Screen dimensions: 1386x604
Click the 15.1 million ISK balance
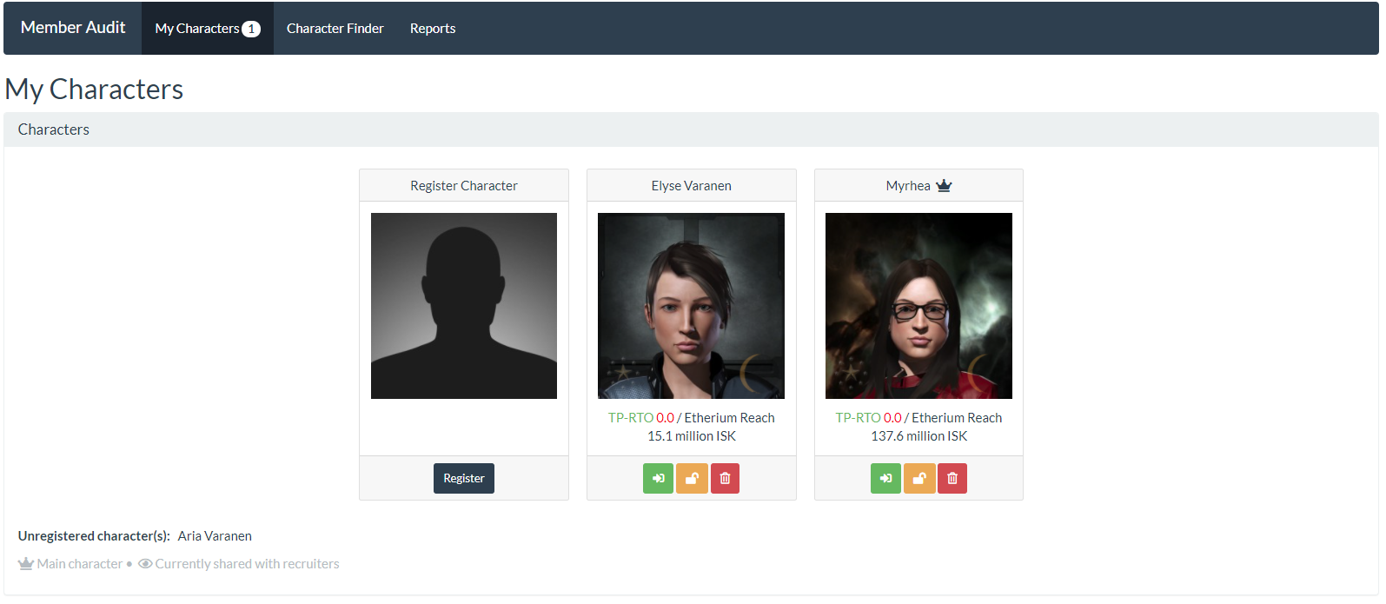coord(692,436)
